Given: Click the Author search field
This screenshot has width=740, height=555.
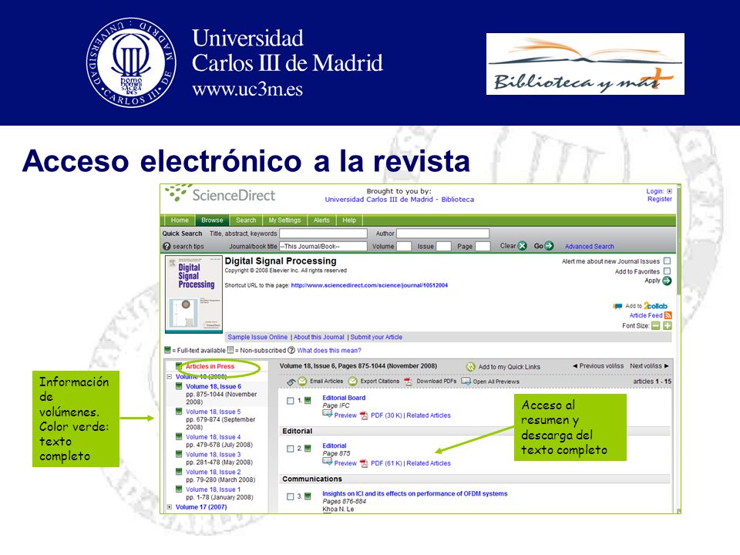Looking at the screenshot, I should pyautogui.click(x=442, y=234).
